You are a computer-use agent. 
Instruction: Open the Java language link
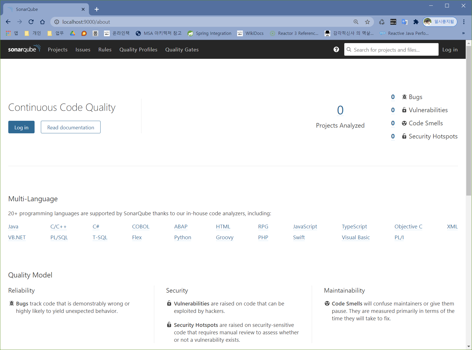[13, 227]
